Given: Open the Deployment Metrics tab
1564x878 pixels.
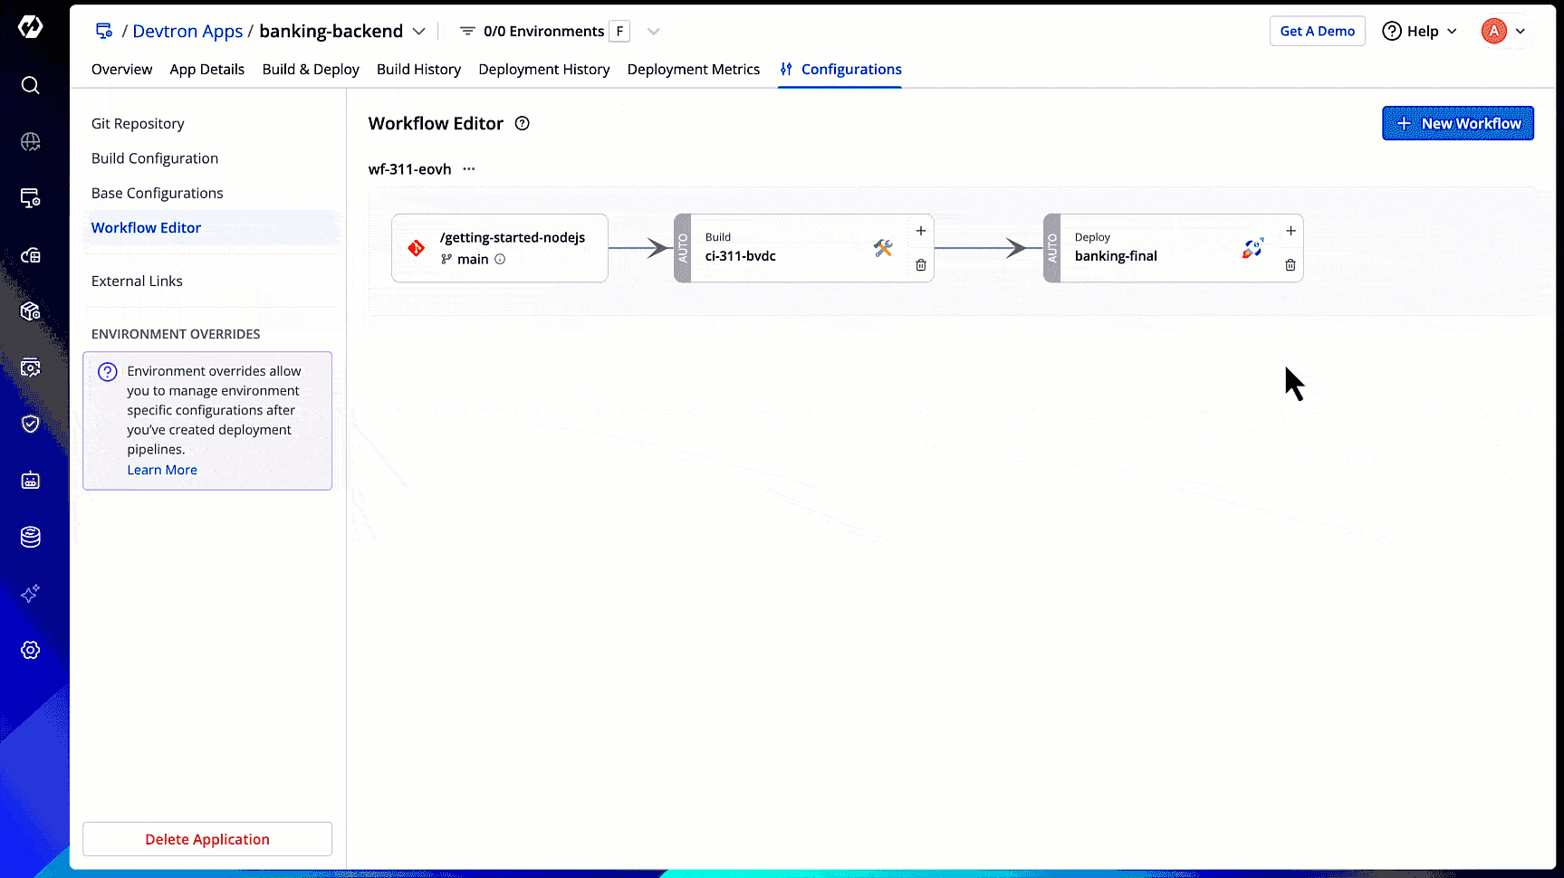Looking at the screenshot, I should coord(693,70).
